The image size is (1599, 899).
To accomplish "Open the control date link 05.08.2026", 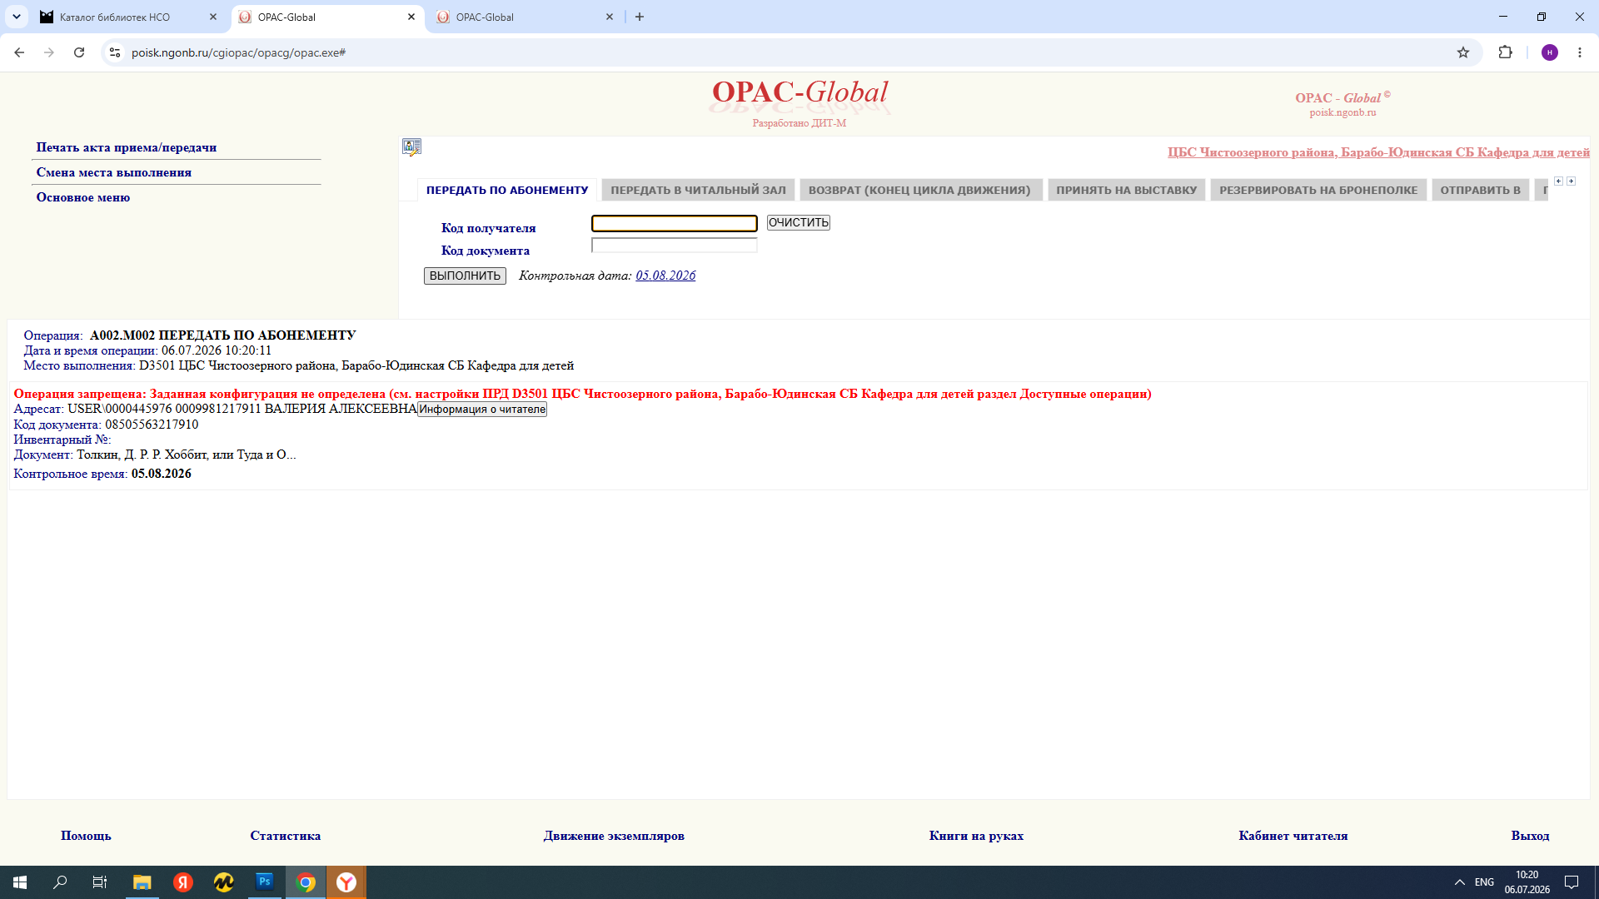I will (x=665, y=276).
